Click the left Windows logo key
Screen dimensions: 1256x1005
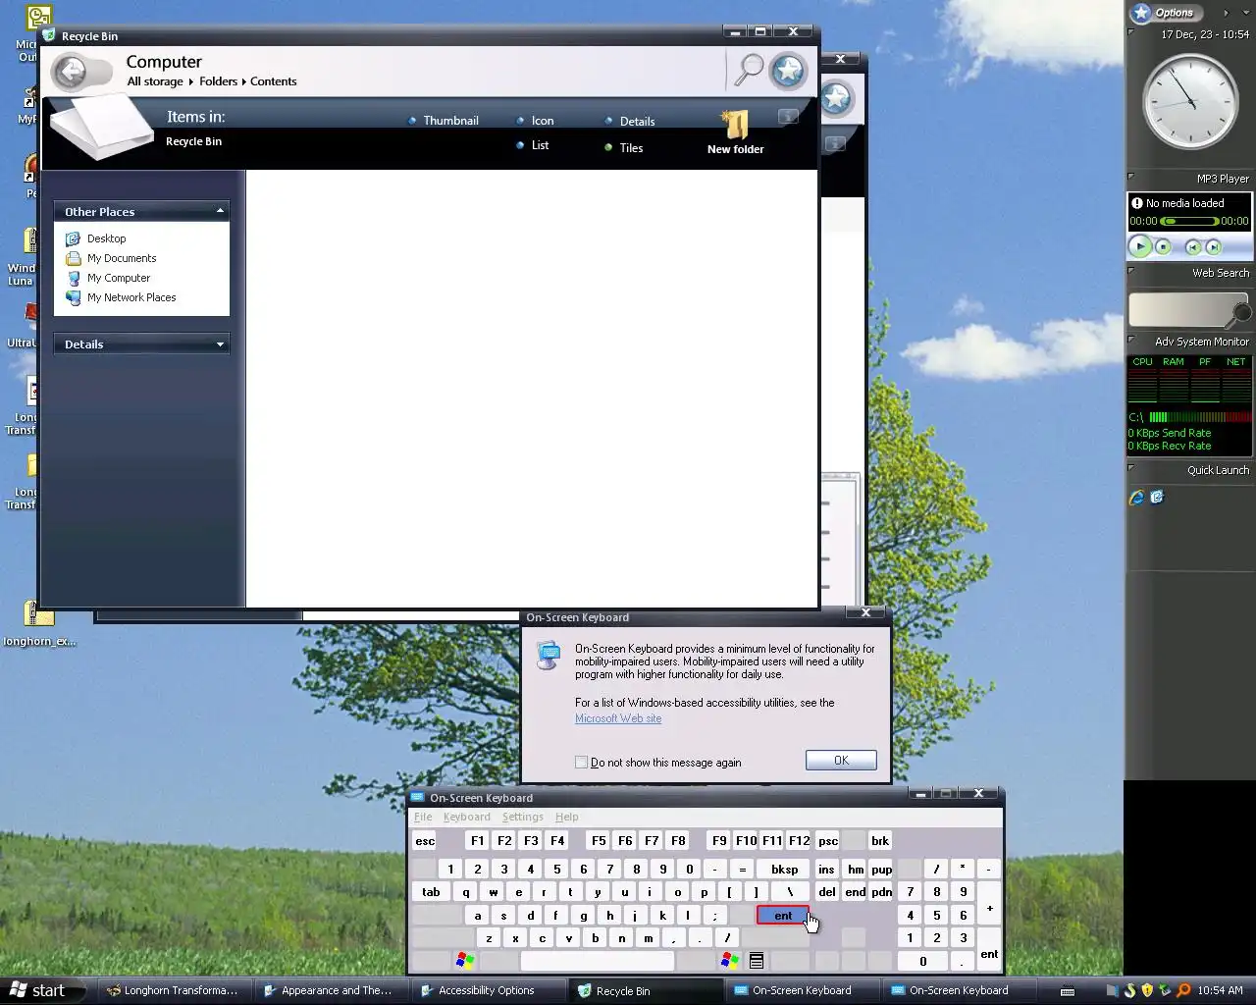[464, 961]
